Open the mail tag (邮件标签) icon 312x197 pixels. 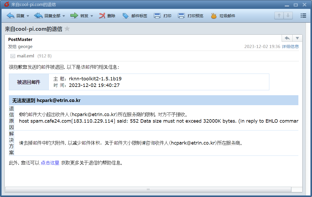coord(125,16)
